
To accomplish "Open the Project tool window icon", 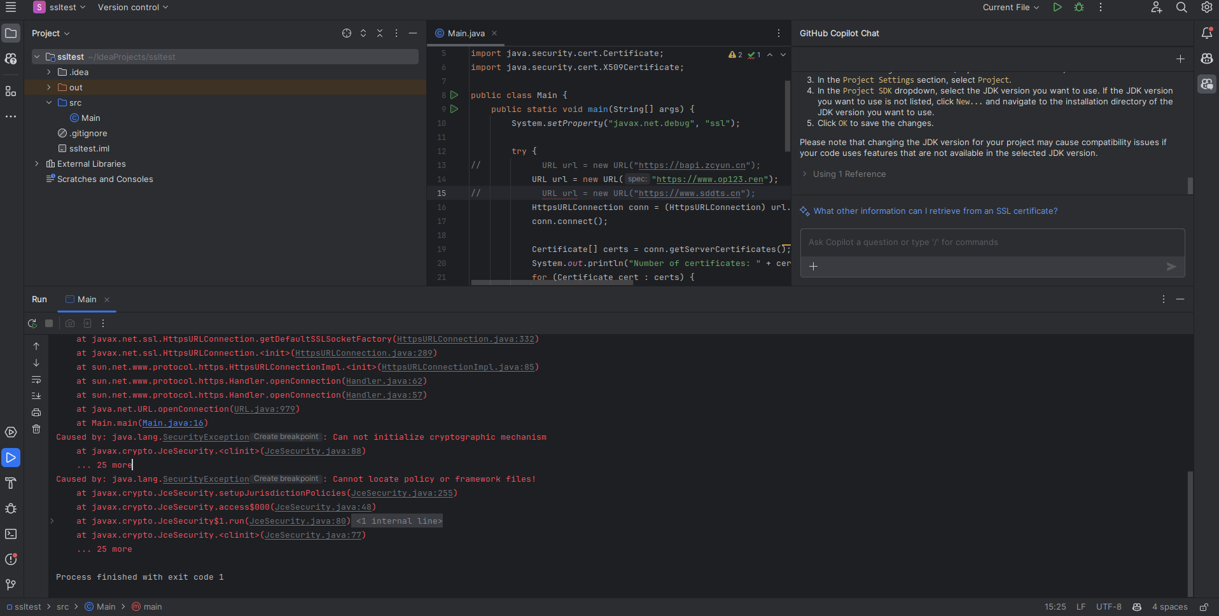I will coord(11,33).
